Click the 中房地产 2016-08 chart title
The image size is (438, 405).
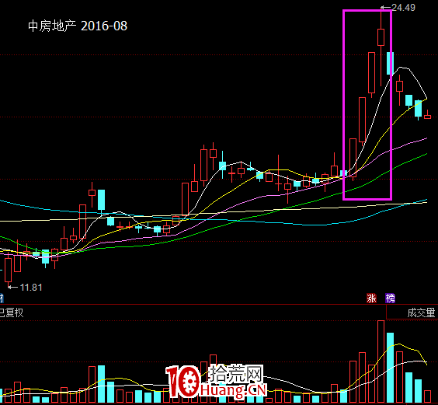click(78, 26)
